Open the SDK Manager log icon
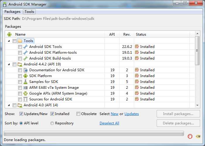 pos(198,136)
